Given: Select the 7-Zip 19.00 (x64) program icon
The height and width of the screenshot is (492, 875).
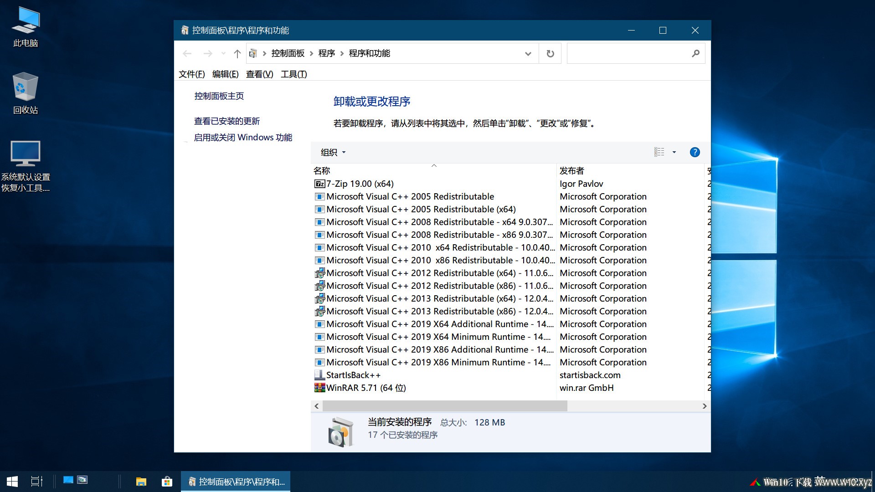Looking at the screenshot, I should pos(319,184).
